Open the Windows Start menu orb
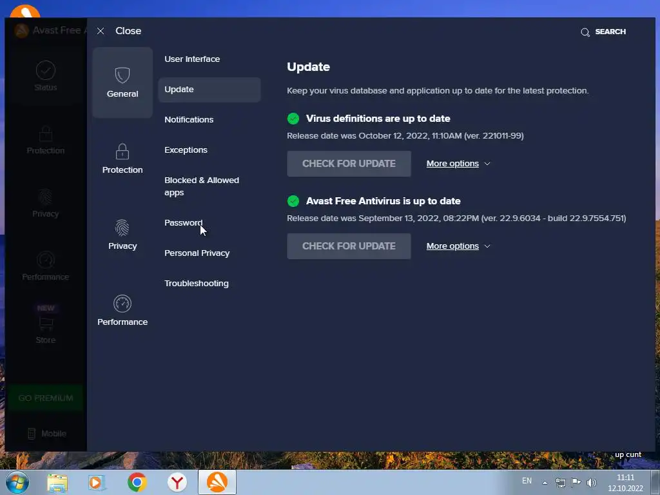The height and width of the screenshot is (495, 660). [17, 482]
